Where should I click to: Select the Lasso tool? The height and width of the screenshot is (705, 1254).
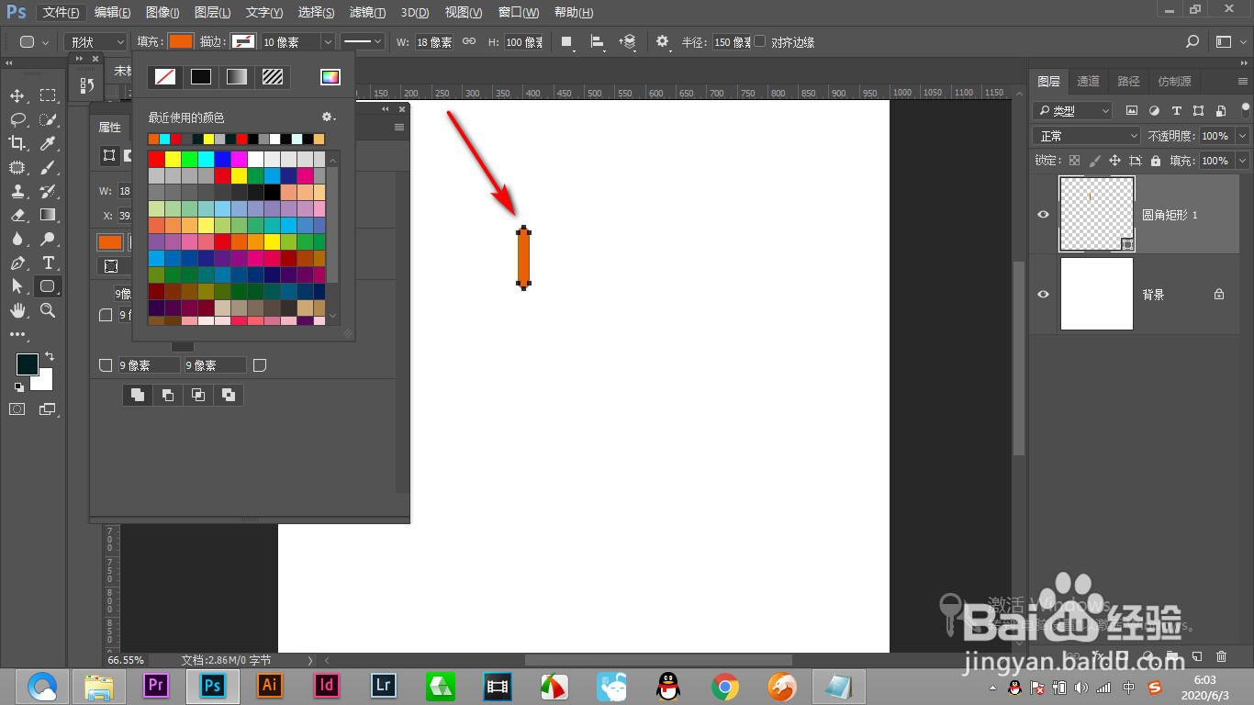[17, 119]
